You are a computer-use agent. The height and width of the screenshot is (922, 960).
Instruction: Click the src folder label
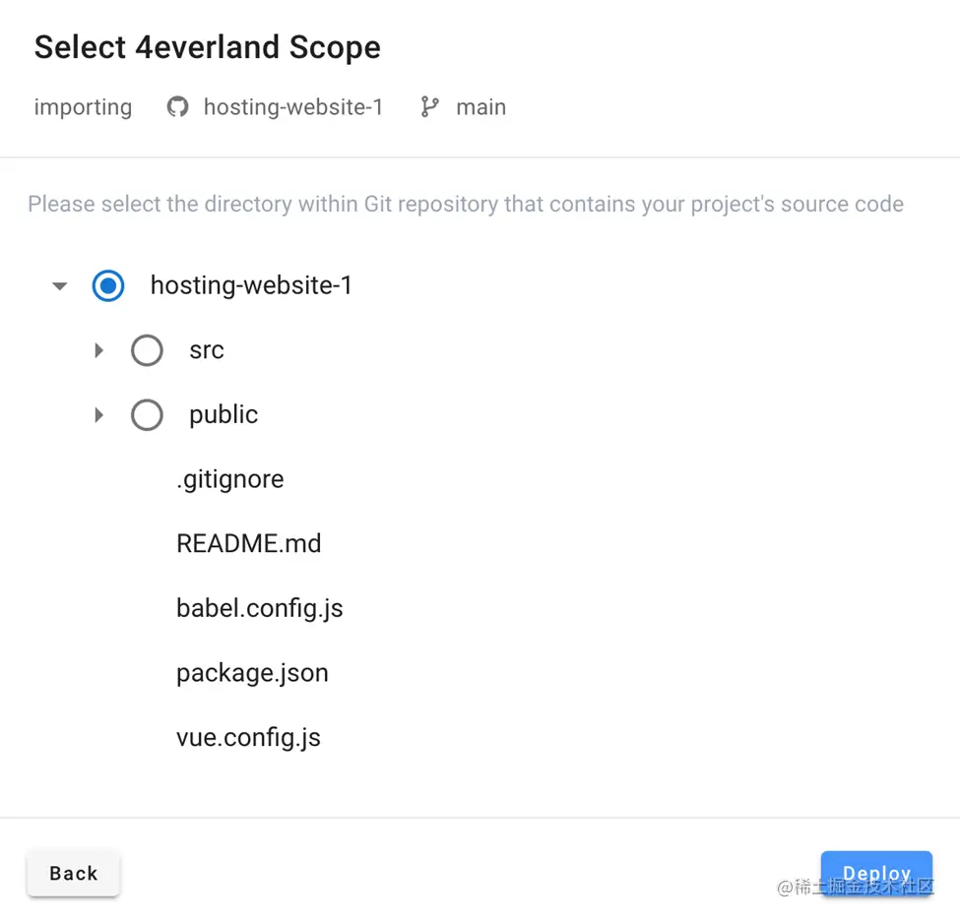coord(207,350)
